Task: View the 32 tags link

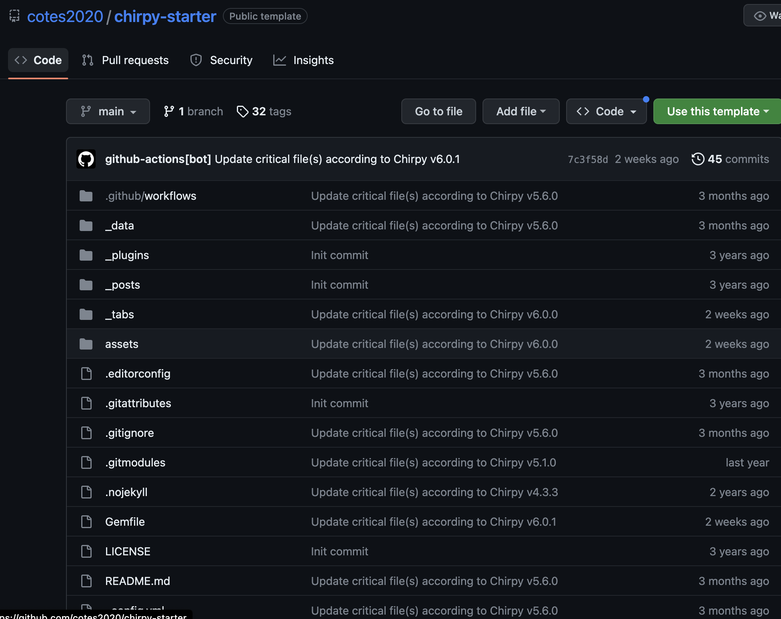Action: pos(264,111)
